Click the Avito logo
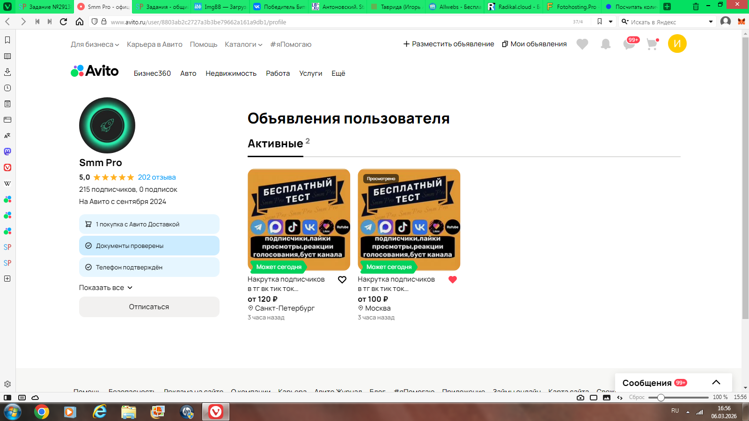749x421 pixels. coord(95,71)
